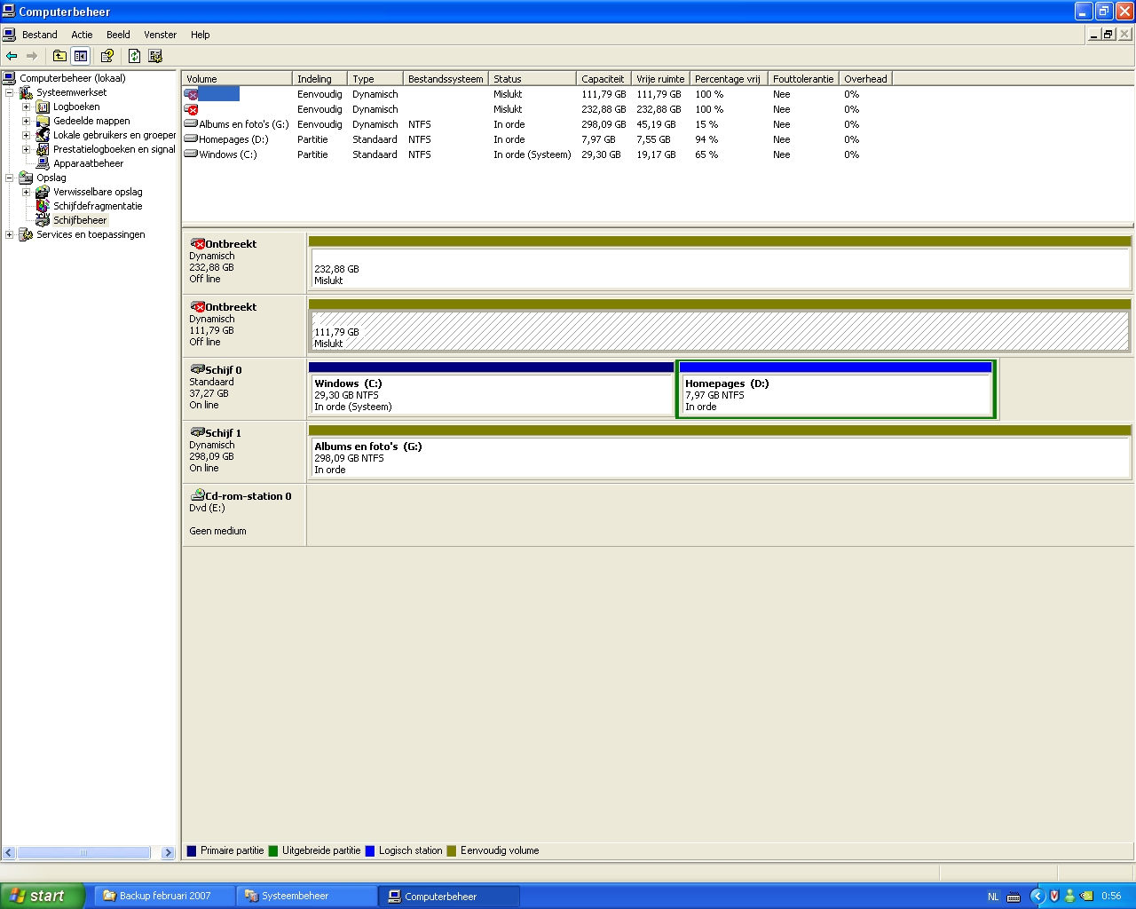Expand Prestatielogboeken en signalen node
The image size is (1136, 909).
point(26,149)
